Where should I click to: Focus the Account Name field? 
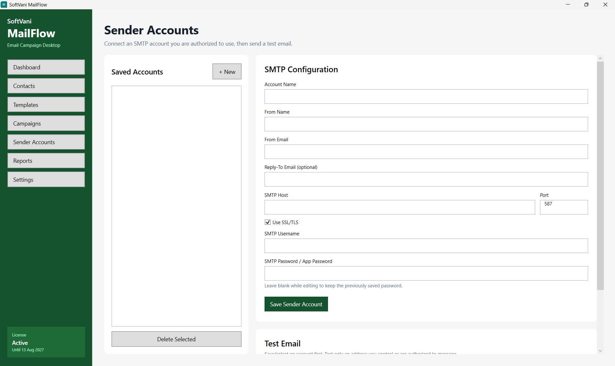point(426,96)
